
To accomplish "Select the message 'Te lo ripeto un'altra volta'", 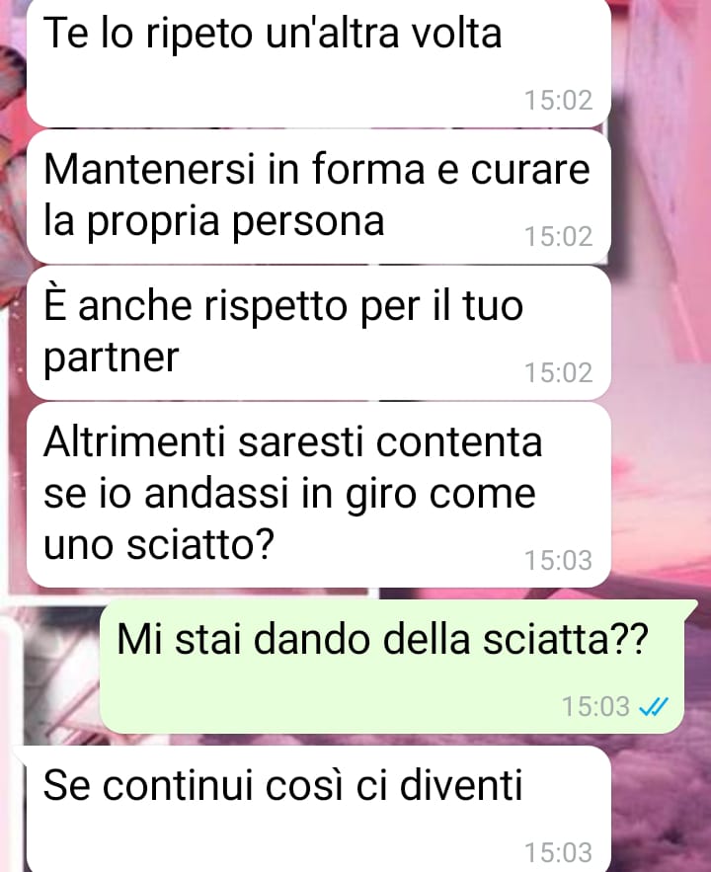I will click(x=319, y=62).
